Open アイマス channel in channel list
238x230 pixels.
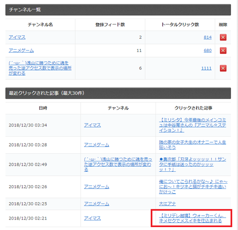click(17, 37)
